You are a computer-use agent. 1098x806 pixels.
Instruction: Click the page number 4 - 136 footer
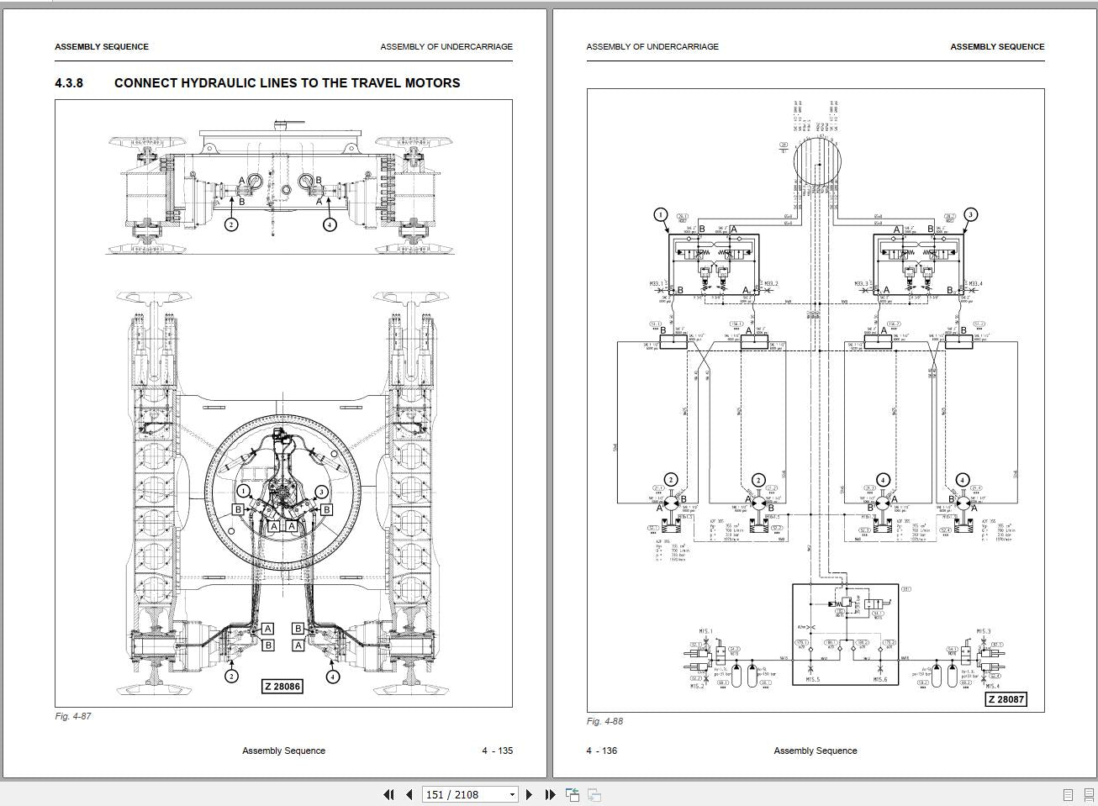(x=602, y=751)
